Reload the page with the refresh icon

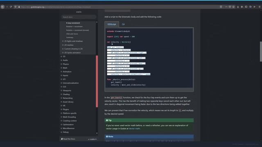tap(11, 7)
